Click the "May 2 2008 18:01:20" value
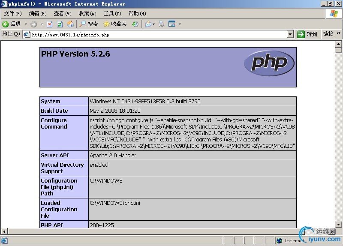 coord(115,111)
